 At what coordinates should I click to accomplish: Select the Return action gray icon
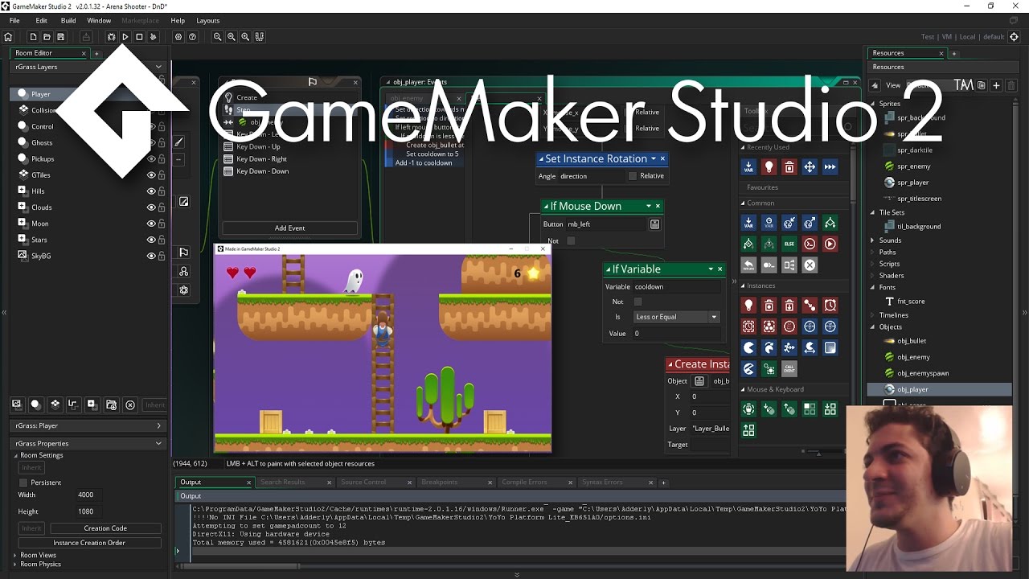[748, 265]
